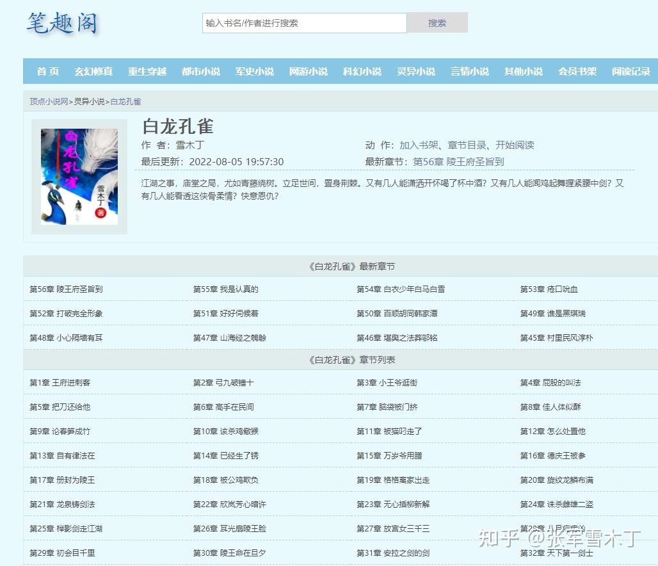Open 第29章 初会目千里
The width and height of the screenshot is (658, 566).
coord(62,553)
